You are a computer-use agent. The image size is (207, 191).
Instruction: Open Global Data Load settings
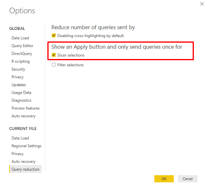pos(20,38)
